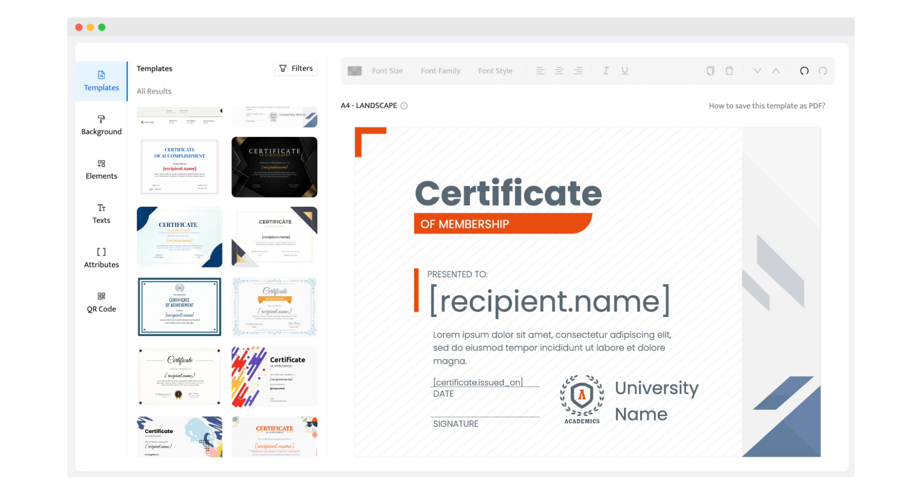This screenshot has height=495, width=922.
Task: Pick the text color swatch in toolbar
Action: [354, 71]
